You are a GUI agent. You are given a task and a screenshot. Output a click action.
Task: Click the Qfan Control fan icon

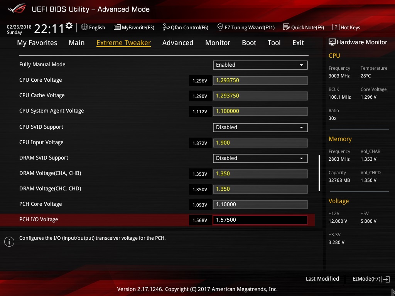[x=166, y=27]
